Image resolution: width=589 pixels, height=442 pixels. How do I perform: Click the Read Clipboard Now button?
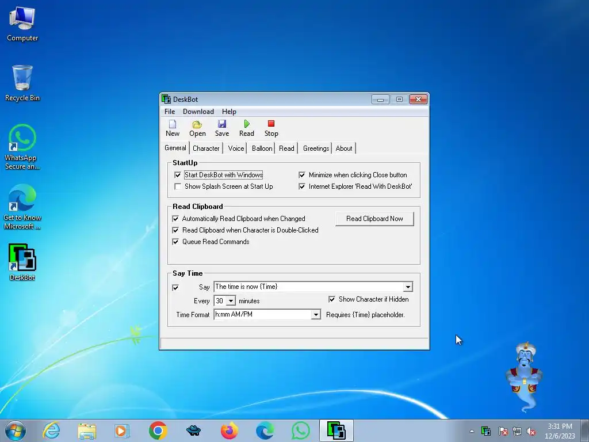(374, 219)
